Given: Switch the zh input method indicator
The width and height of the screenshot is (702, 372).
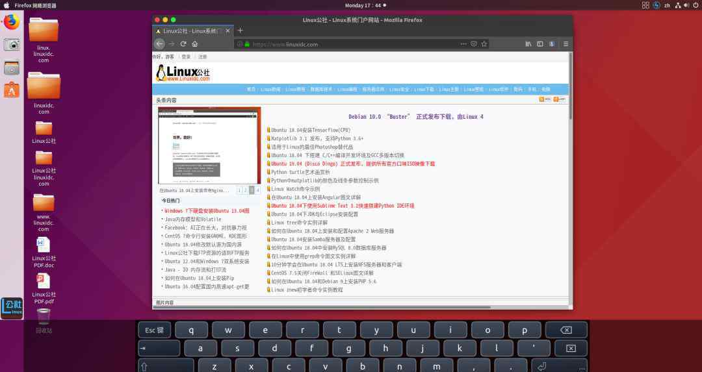Looking at the screenshot, I should click(x=667, y=5).
